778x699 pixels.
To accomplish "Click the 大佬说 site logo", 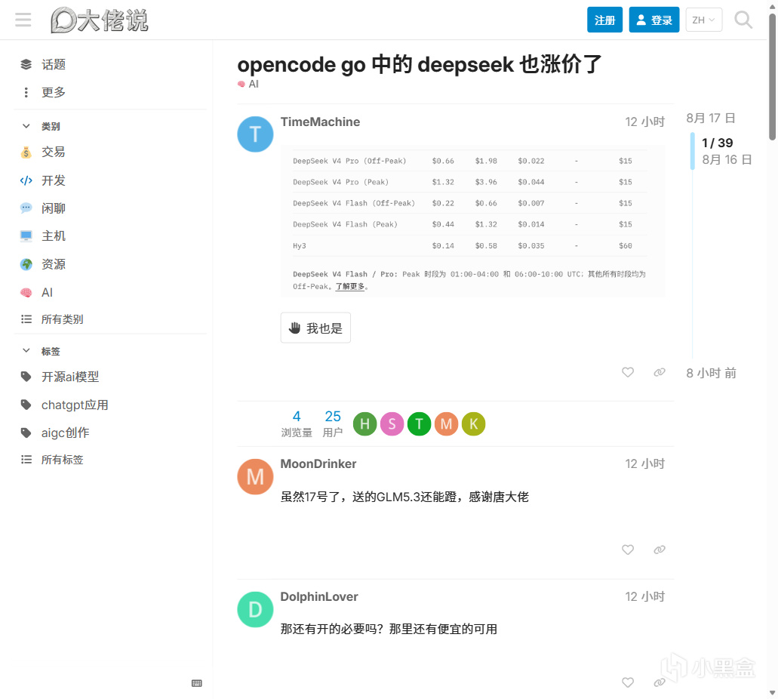I will [x=100, y=20].
